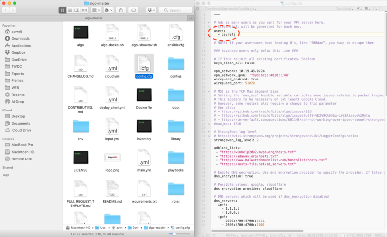Viewport: 387px width, 237px height.
Task: Switch Finder to gallery view
Action: click(x=84, y=10)
